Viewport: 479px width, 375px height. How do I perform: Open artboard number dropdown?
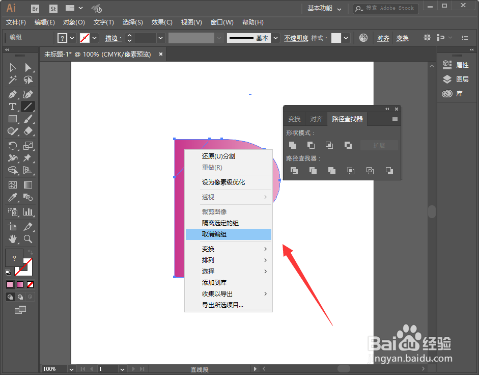tap(122, 369)
